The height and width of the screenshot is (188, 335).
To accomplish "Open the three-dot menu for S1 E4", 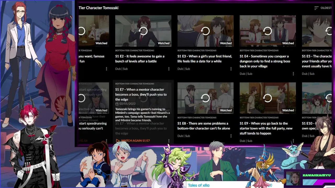I will point(293,74).
